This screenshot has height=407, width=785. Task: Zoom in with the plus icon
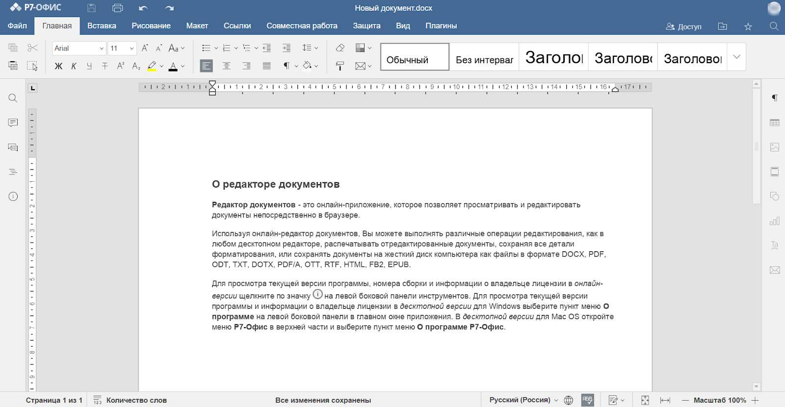755,400
